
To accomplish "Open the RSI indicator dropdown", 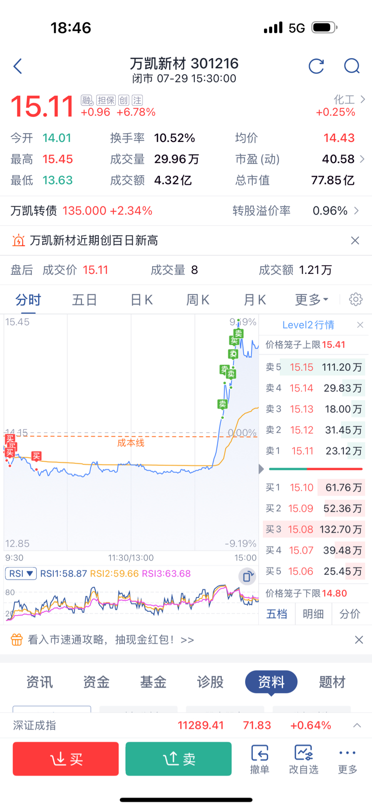I will (21, 573).
